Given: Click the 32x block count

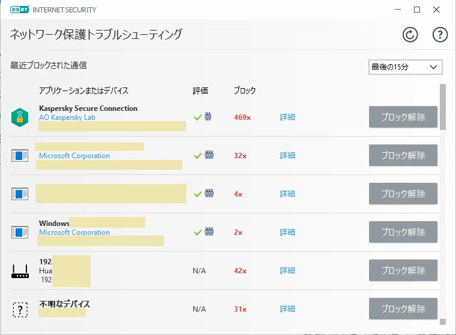Looking at the screenshot, I should coord(240,156).
